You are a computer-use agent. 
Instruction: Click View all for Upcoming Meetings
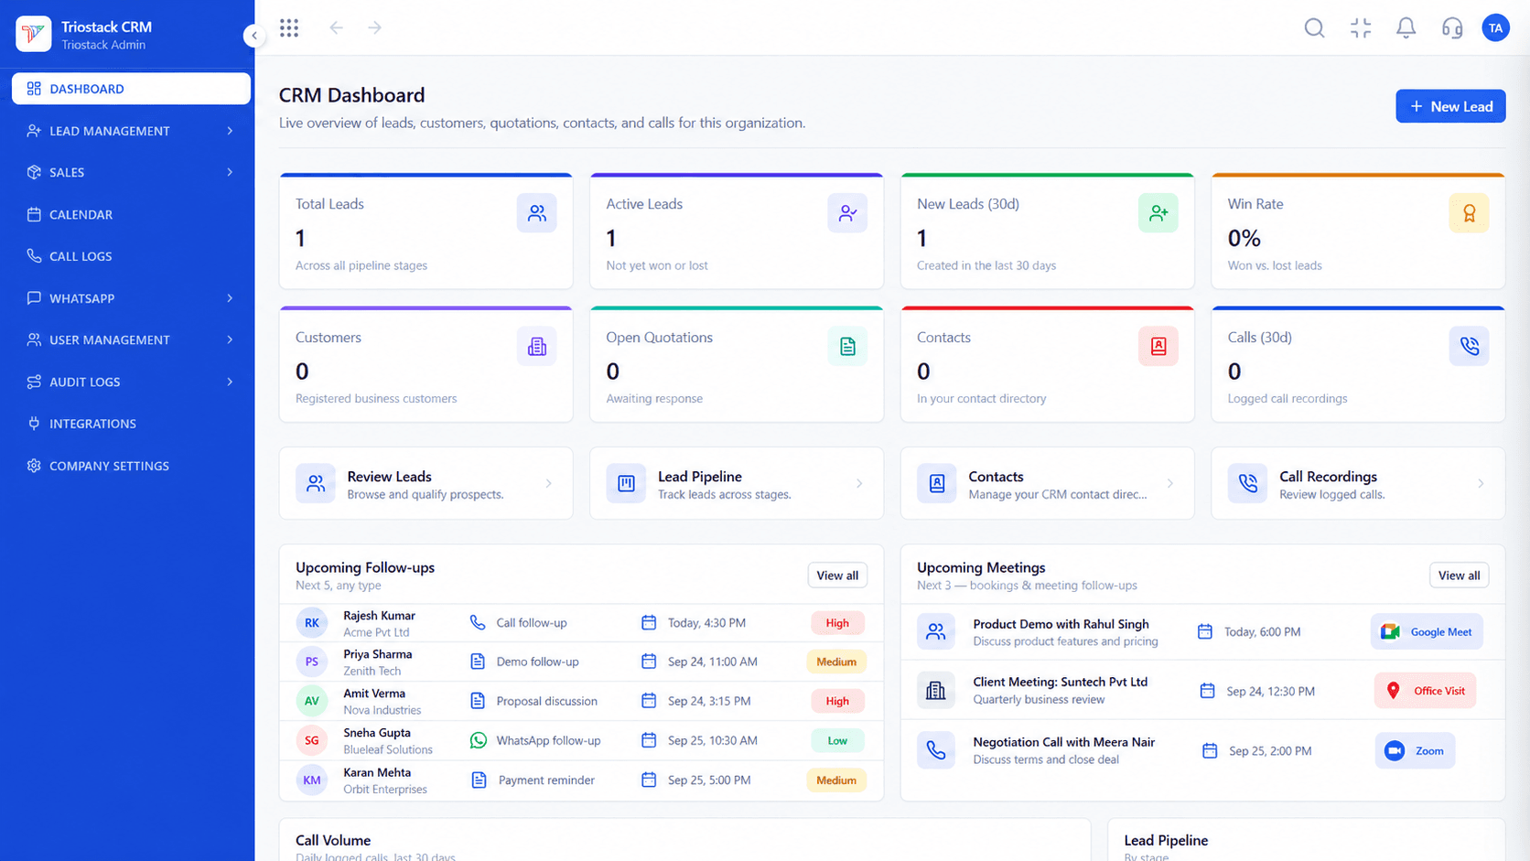[x=1459, y=576]
